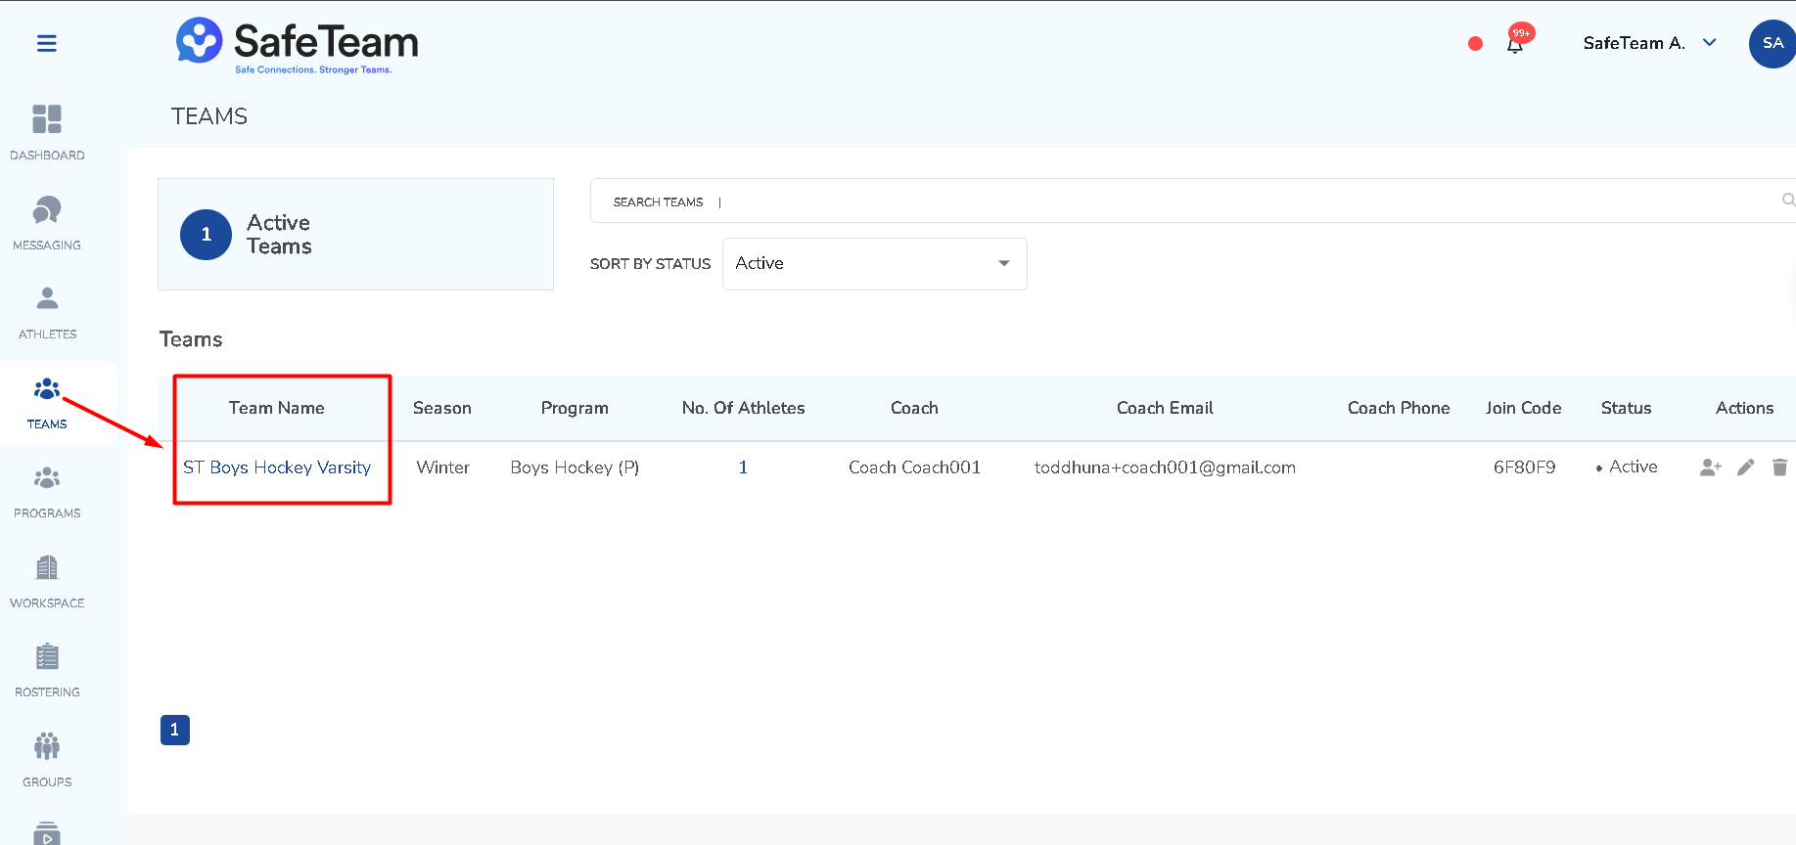Screen dimensions: 1796x845
Task: Click the Active Teams count card
Action: point(355,235)
